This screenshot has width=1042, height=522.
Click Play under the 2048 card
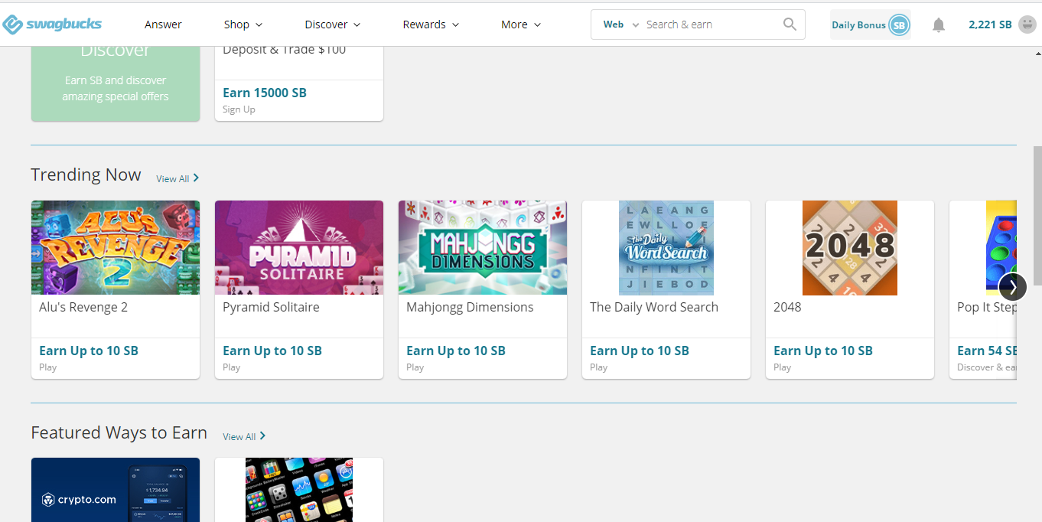coord(782,367)
